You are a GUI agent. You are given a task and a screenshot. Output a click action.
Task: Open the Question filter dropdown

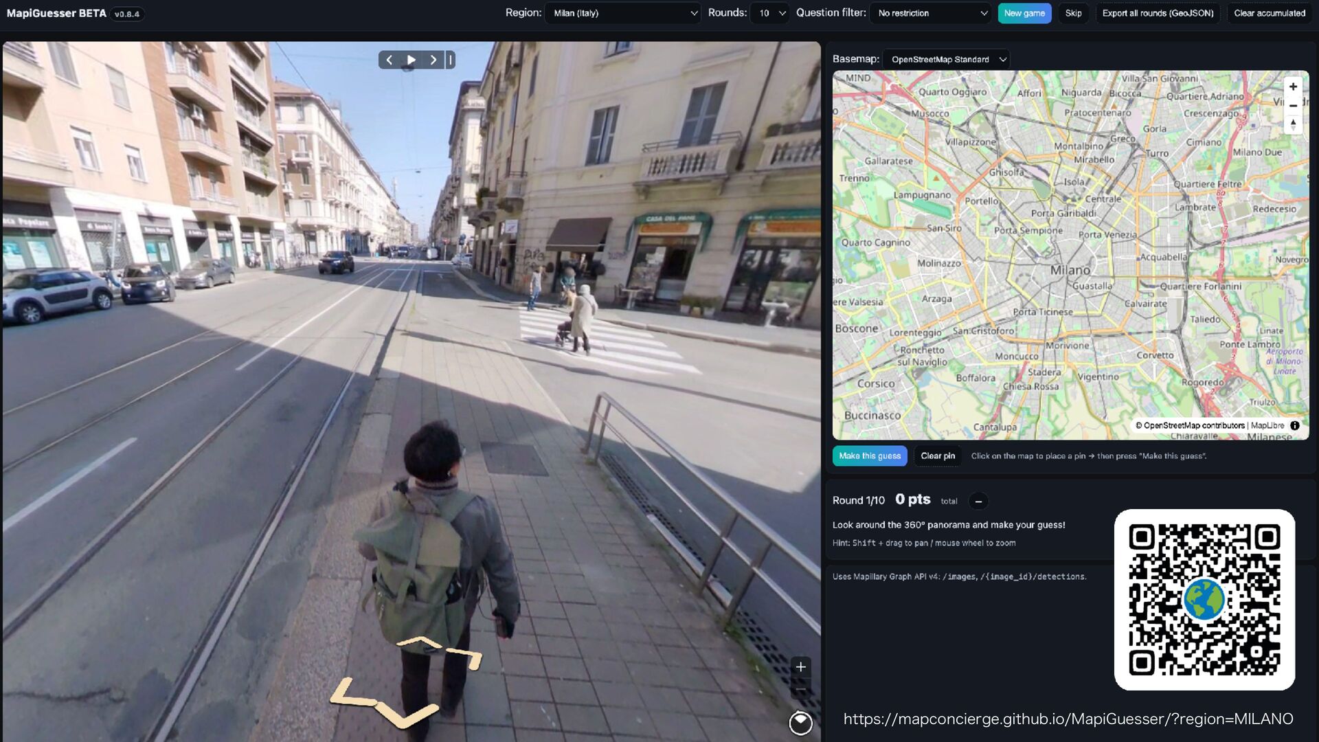pos(931,13)
